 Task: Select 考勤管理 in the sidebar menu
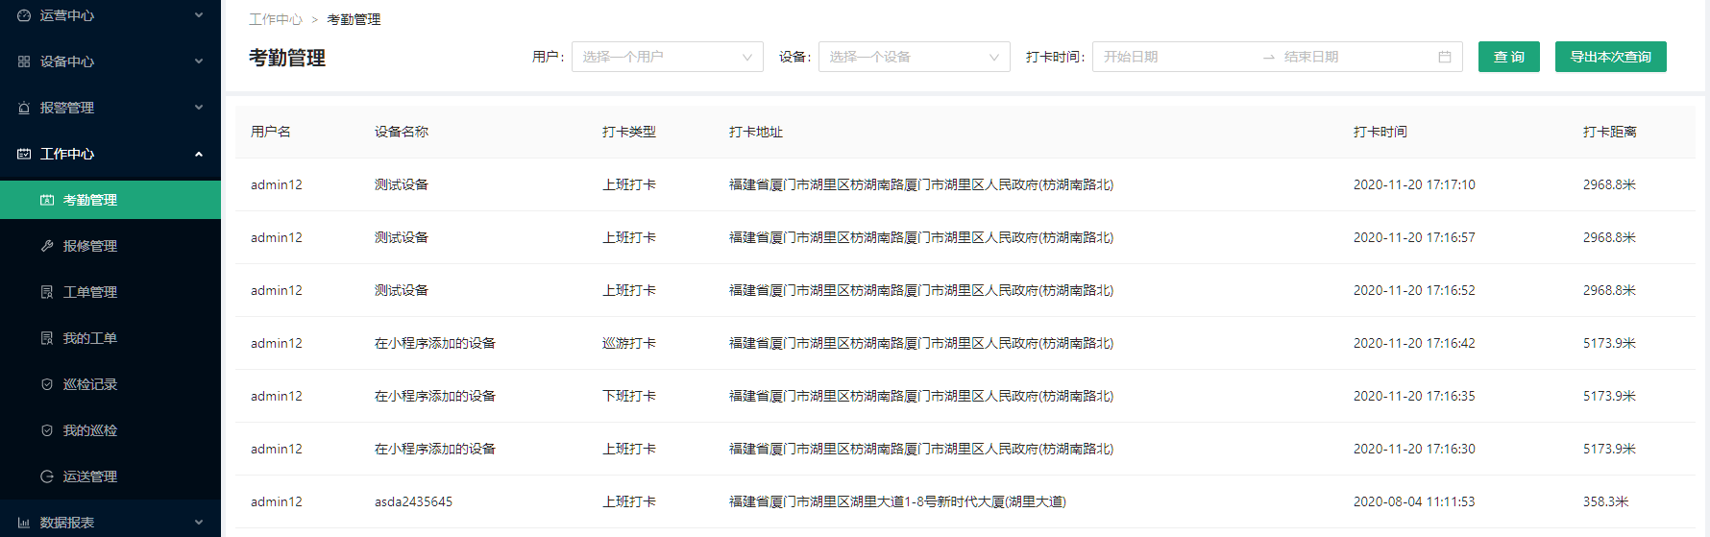click(90, 200)
